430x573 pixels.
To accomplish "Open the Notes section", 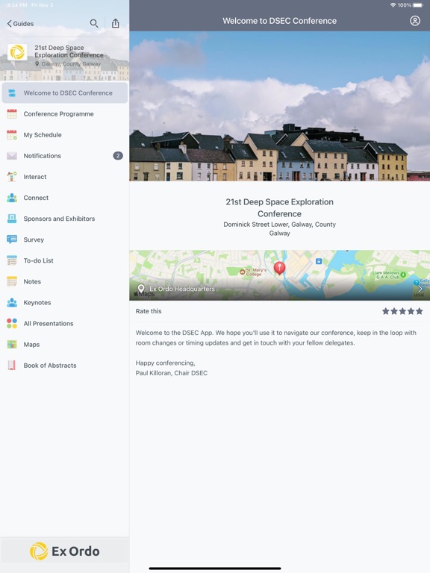I will pos(65,281).
